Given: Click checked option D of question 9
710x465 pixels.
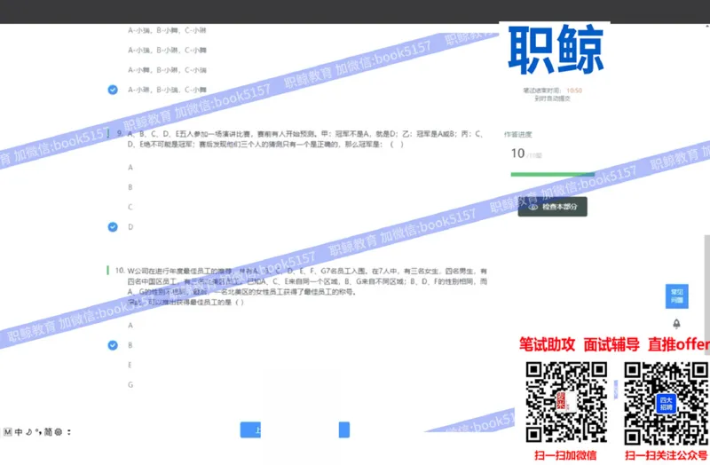Looking at the screenshot, I should tap(113, 227).
